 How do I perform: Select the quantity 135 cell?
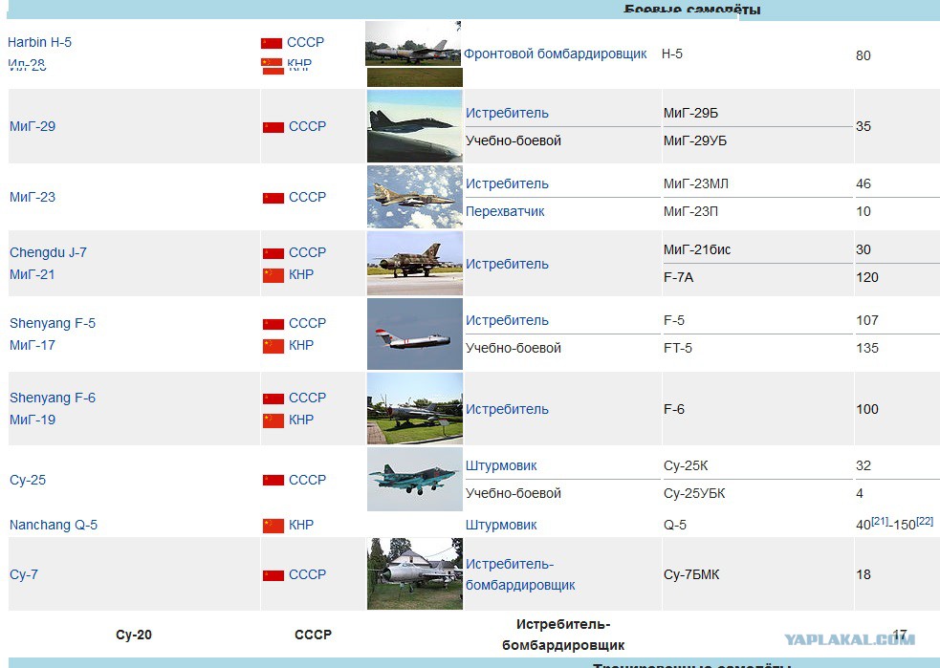pyautogui.click(x=867, y=348)
